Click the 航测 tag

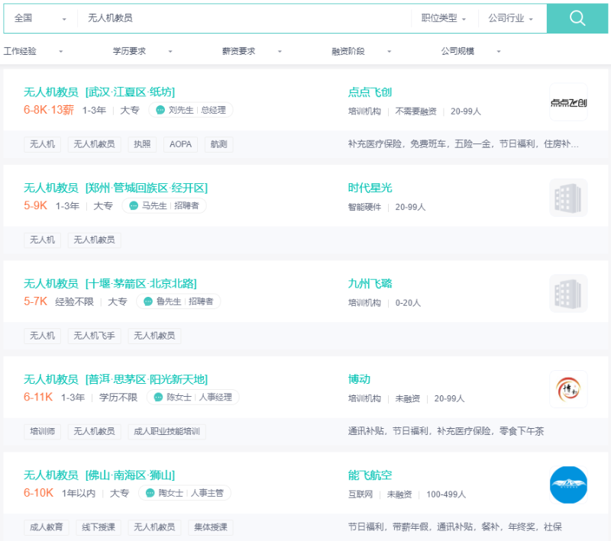[218, 144]
